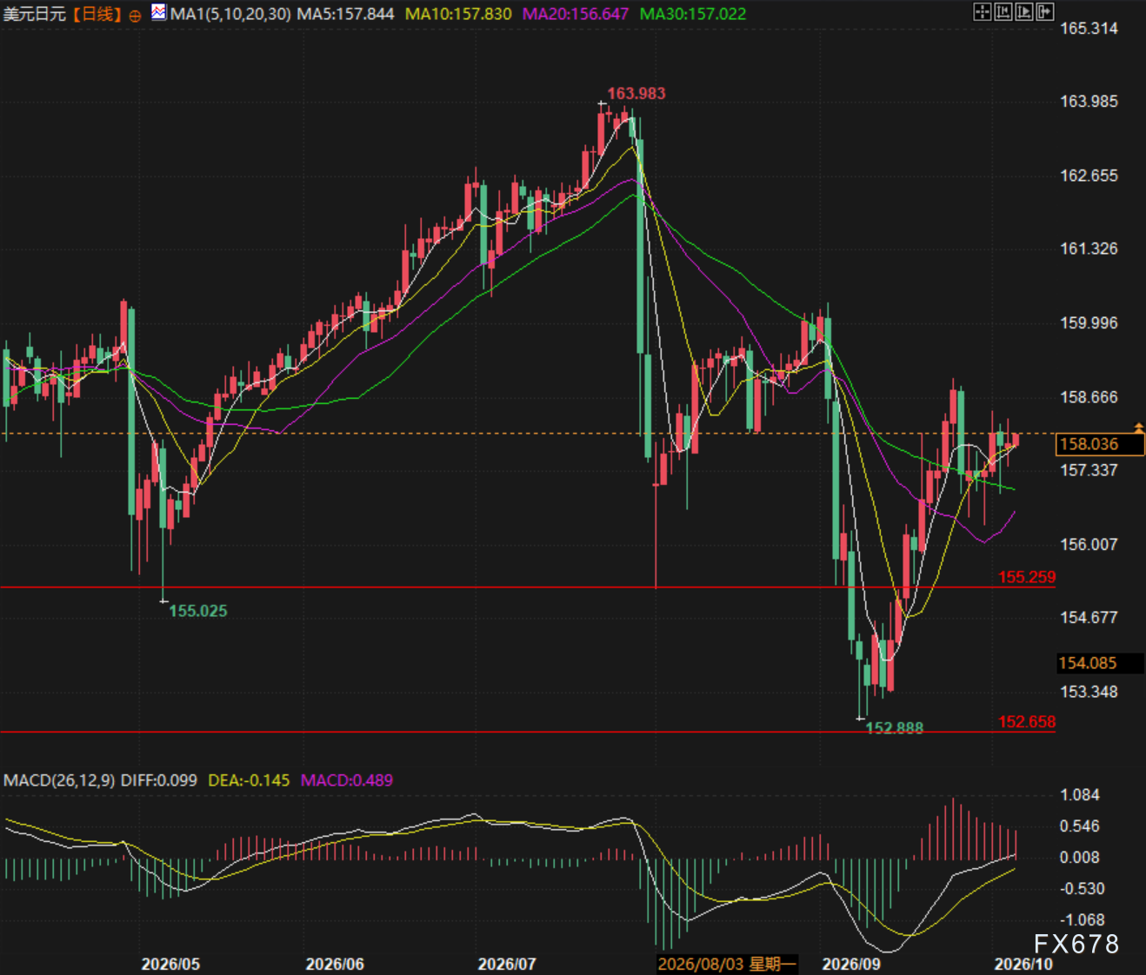This screenshot has height=975, width=1146.
Task: Click the 159.996 price axis label
Action: pos(1089,322)
